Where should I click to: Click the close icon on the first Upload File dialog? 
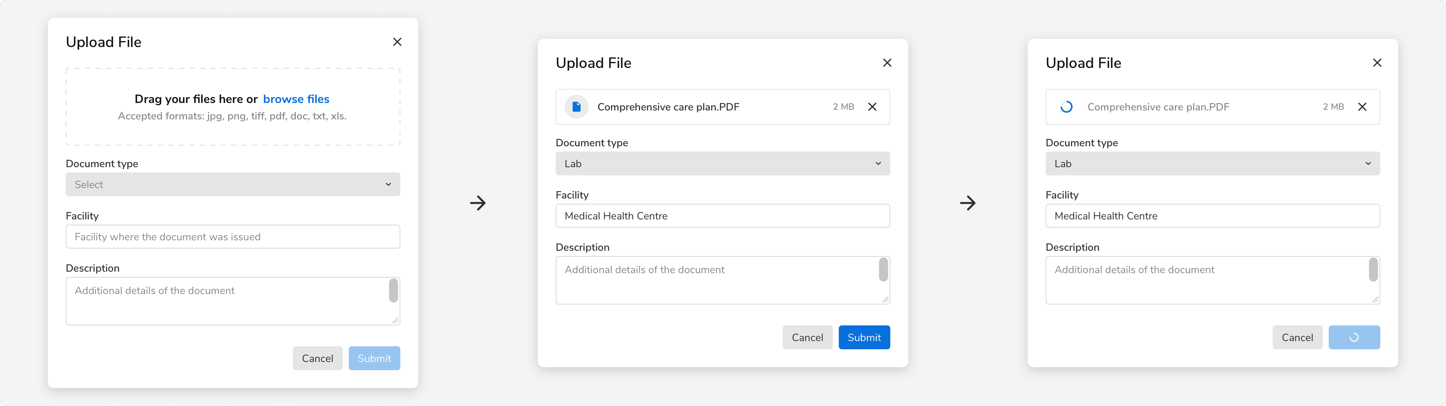[397, 41]
